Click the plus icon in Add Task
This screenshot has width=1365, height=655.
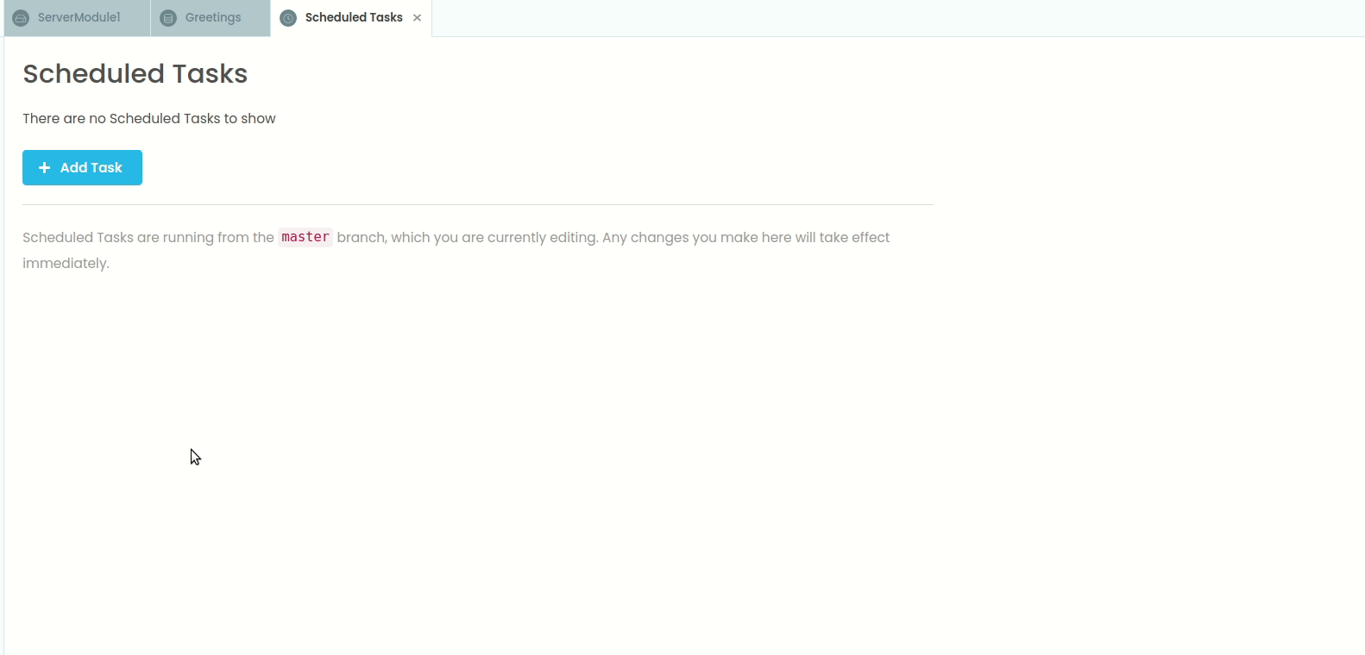tap(45, 168)
